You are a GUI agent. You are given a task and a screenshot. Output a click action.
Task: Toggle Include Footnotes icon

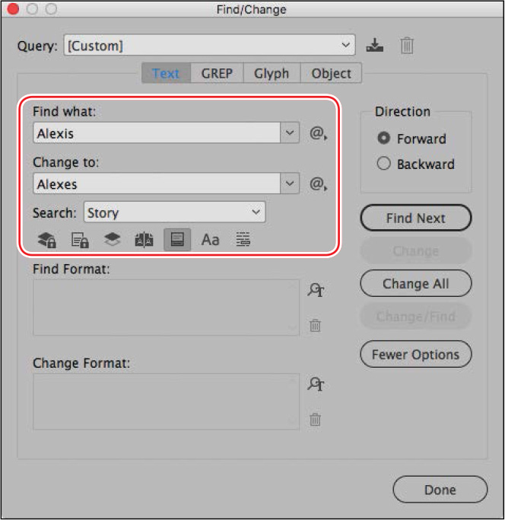pyautogui.click(x=177, y=239)
